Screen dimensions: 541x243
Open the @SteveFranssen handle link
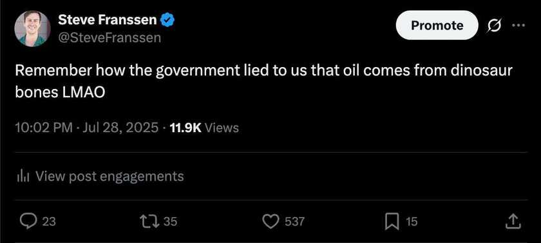click(x=109, y=37)
